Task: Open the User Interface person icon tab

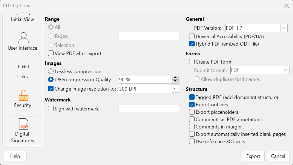Action: pyautogui.click(x=24, y=38)
